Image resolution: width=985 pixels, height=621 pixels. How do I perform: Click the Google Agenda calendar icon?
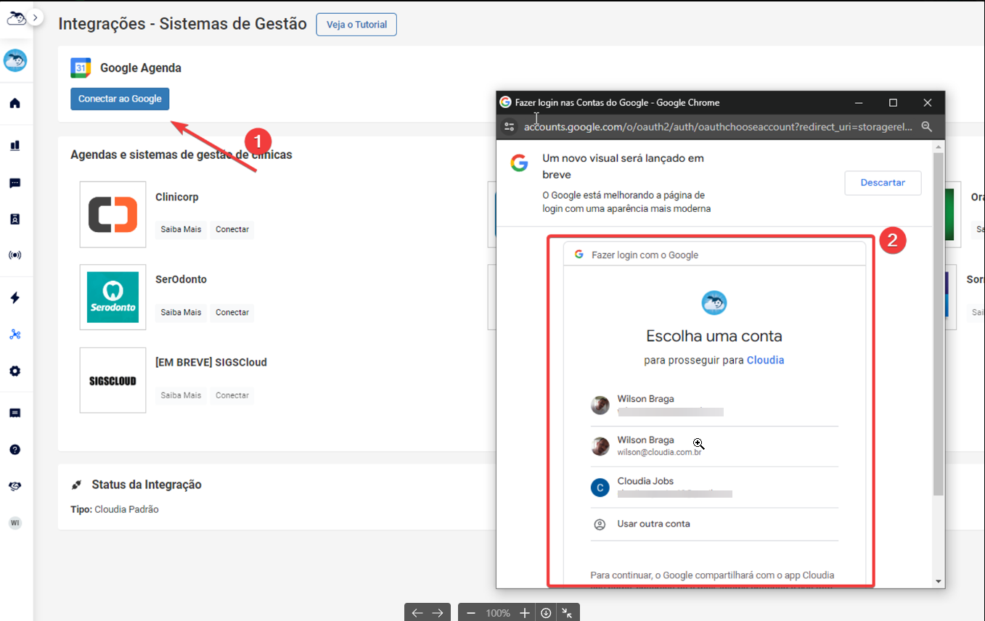point(81,67)
